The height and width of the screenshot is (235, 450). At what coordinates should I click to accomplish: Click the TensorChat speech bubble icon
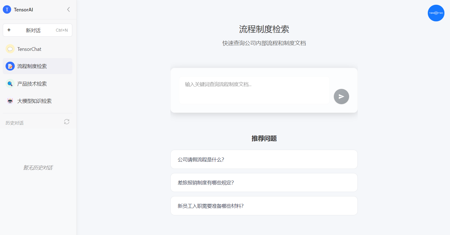point(10,49)
